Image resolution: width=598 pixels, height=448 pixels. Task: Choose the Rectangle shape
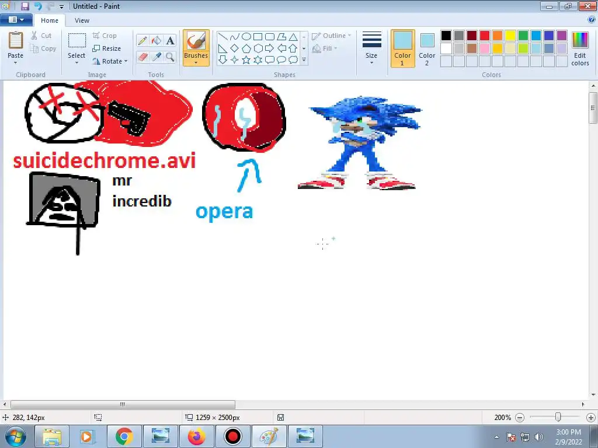(258, 37)
